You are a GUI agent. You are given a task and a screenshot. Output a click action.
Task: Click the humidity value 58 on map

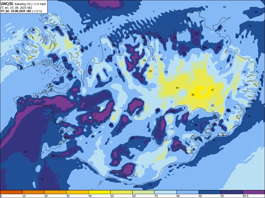coord(144,60)
